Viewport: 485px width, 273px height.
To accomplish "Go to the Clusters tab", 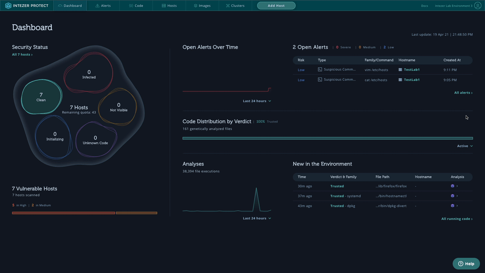I will coord(235,6).
